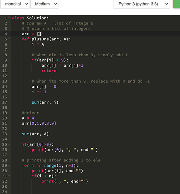Collapse the class Solution fold arrow at line 1
This screenshot has width=180, height=194.
(x=9, y=18)
